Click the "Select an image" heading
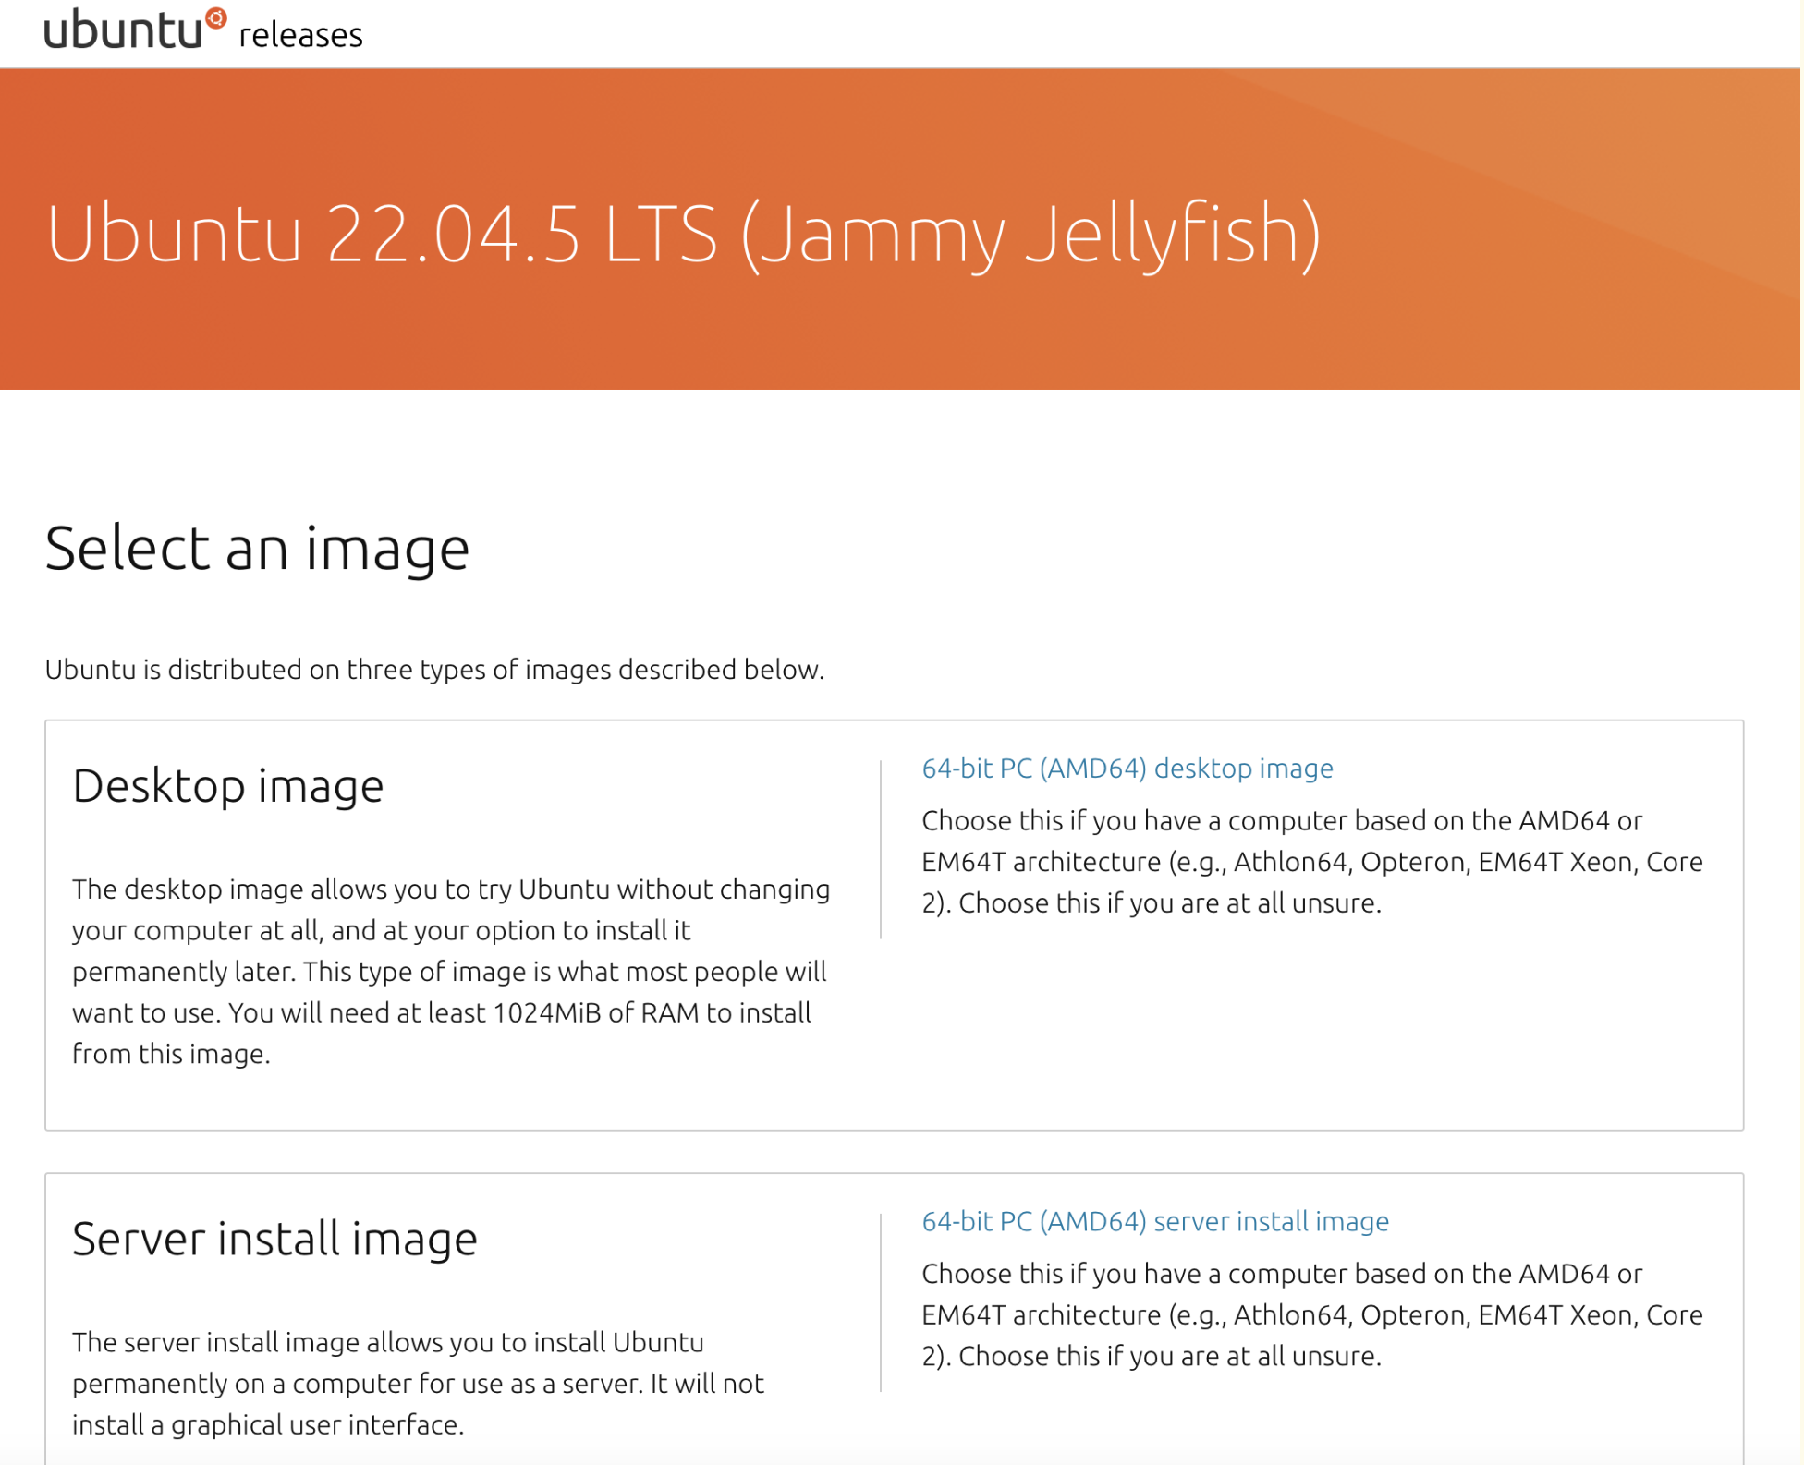1804x1465 pixels. tap(257, 549)
